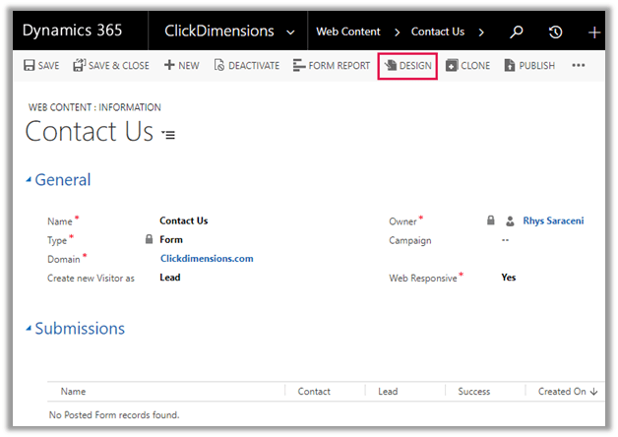Open the Design editor
Viewport: 618px width, 437px height.
tap(407, 66)
